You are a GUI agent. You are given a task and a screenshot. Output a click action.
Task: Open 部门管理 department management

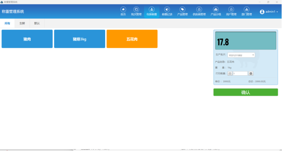coord(247,11)
